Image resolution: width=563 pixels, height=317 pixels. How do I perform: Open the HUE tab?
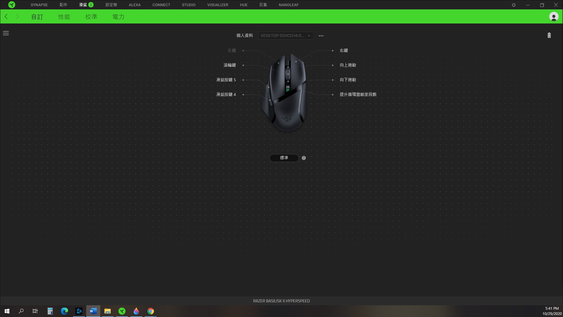pos(244,5)
